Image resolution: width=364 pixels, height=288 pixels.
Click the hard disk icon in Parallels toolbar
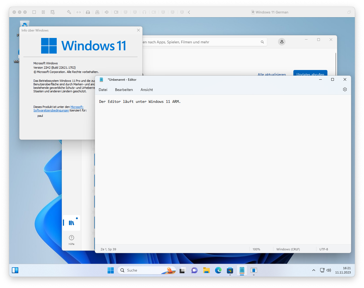pos(88,12)
